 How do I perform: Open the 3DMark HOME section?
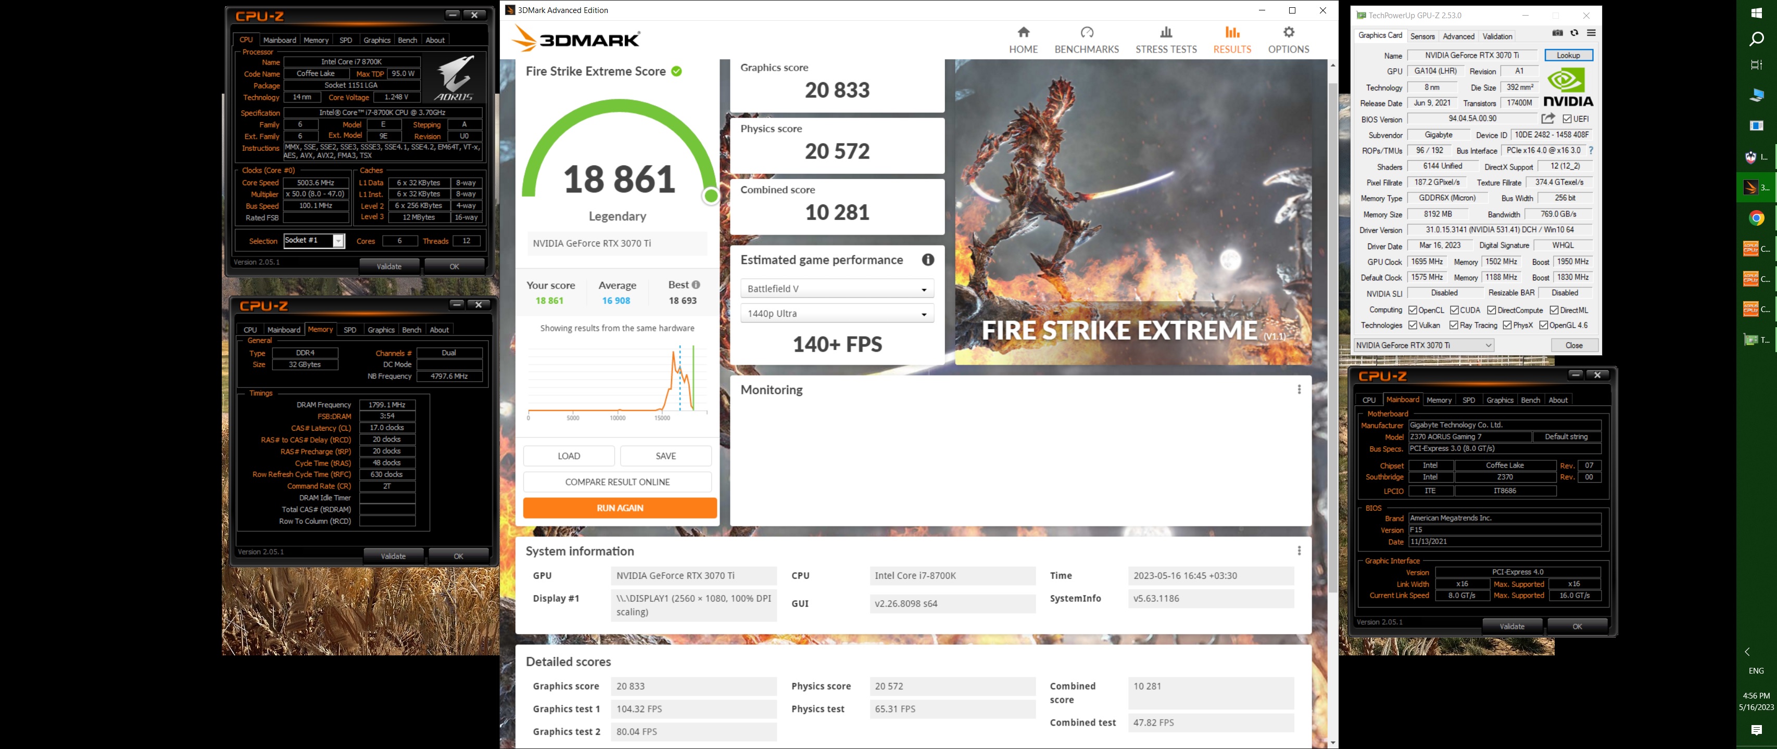pyautogui.click(x=1023, y=40)
